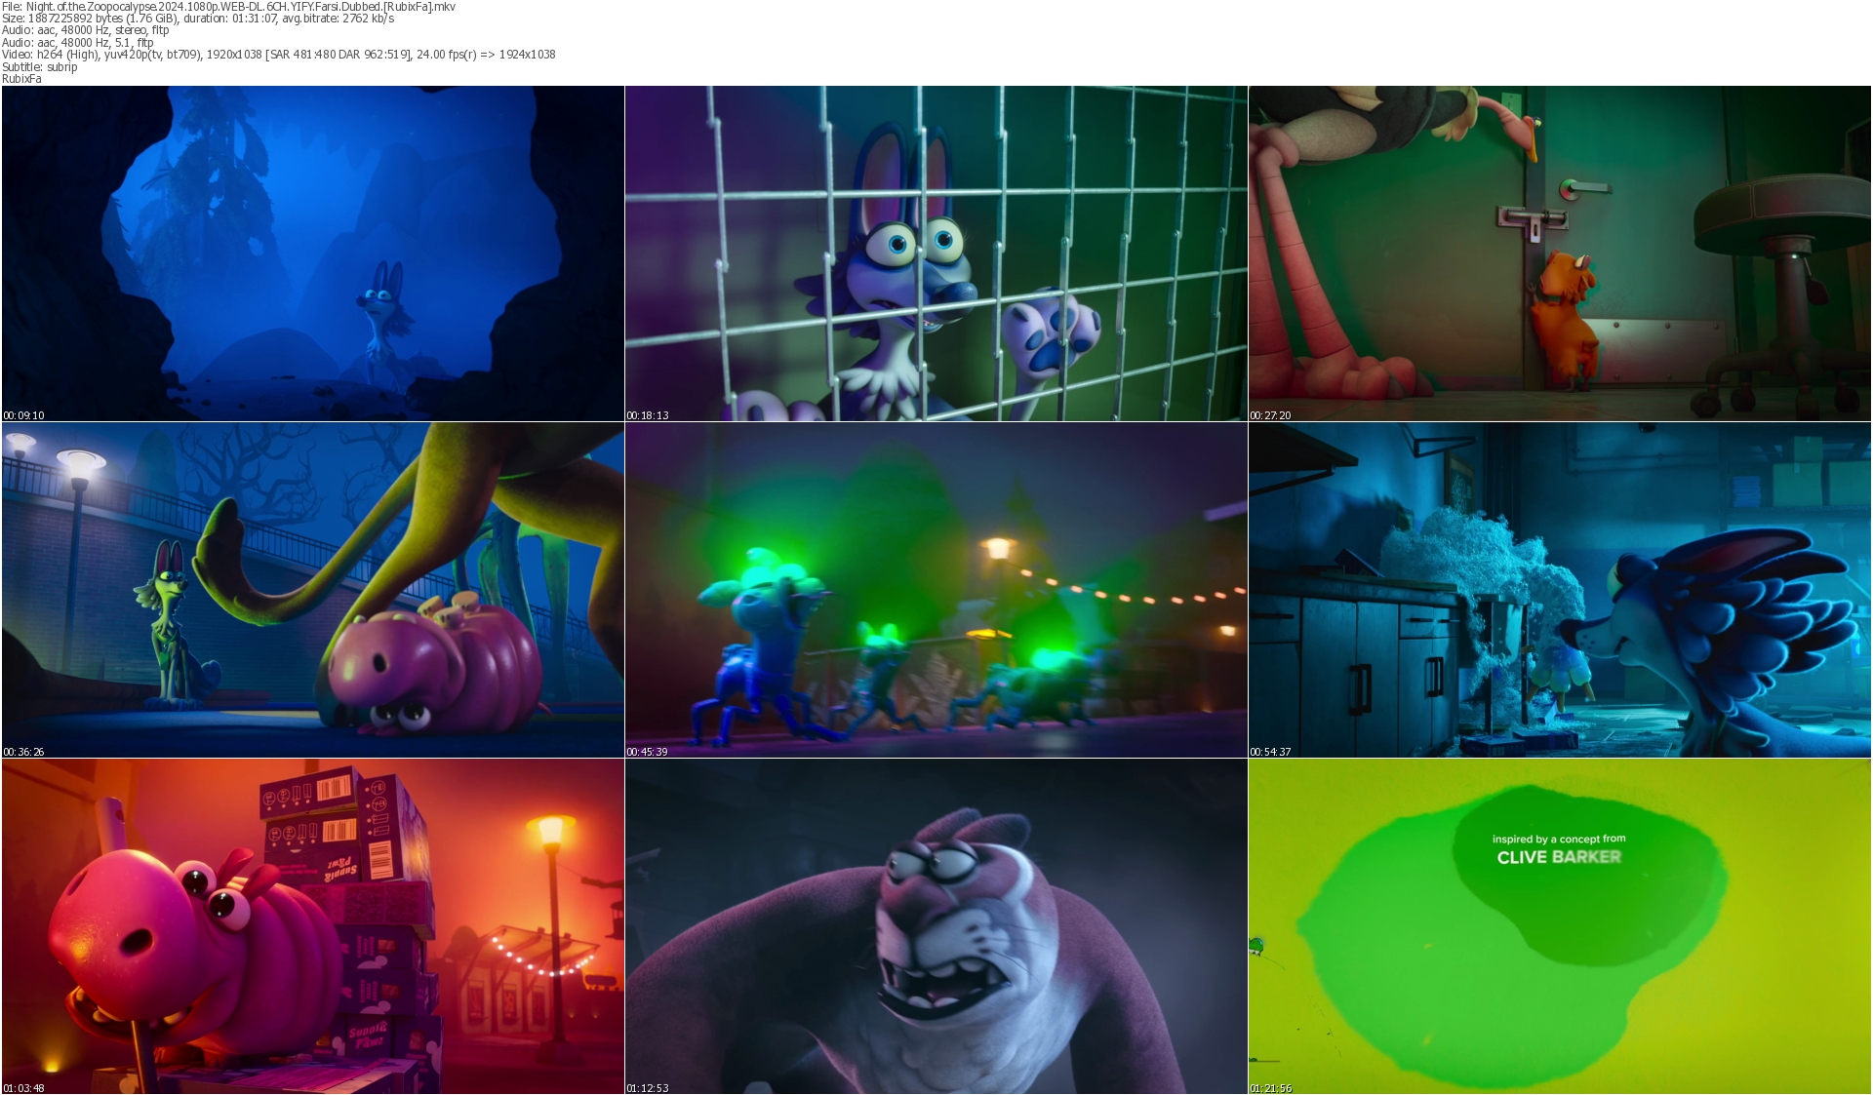Click the green credits thumbnail at 01:21:56
The height and width of the screenshot is (1095, 1873).
(1560, 926)
